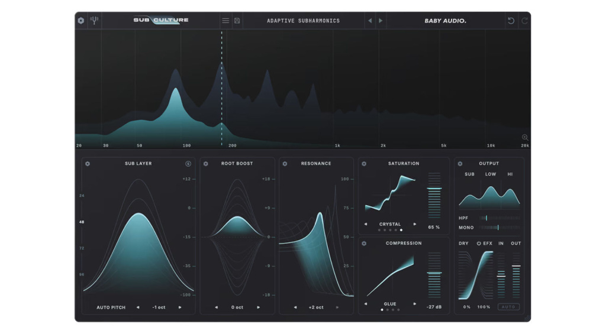Enable the AUTO output gain button
Screen dimensions: 606x334
click(x=508, y=307)
